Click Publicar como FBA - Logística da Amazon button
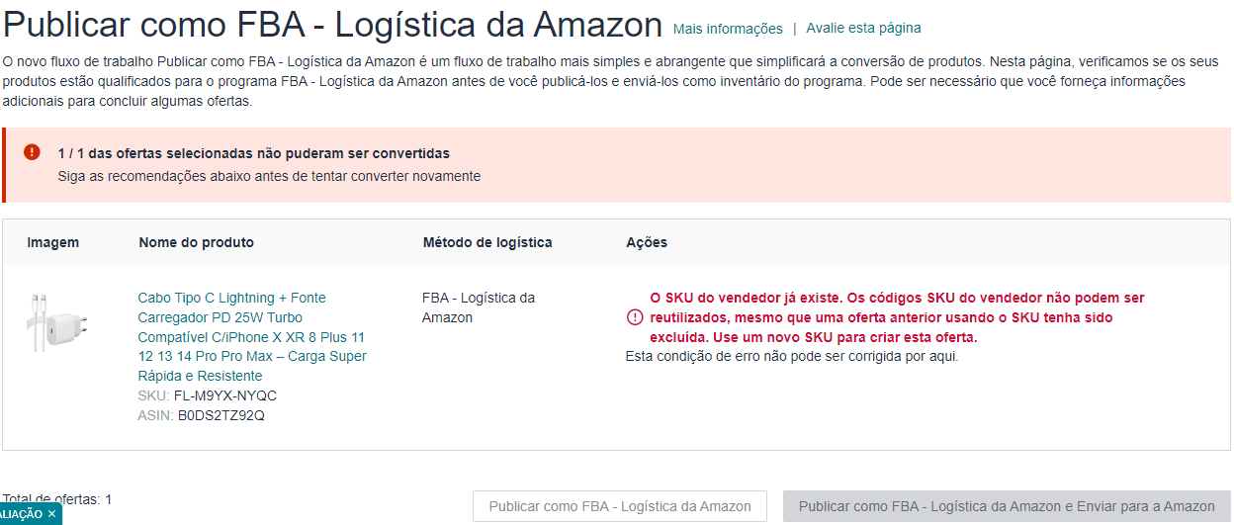The width and height of the screenshot is (1234, 525). 620,506
